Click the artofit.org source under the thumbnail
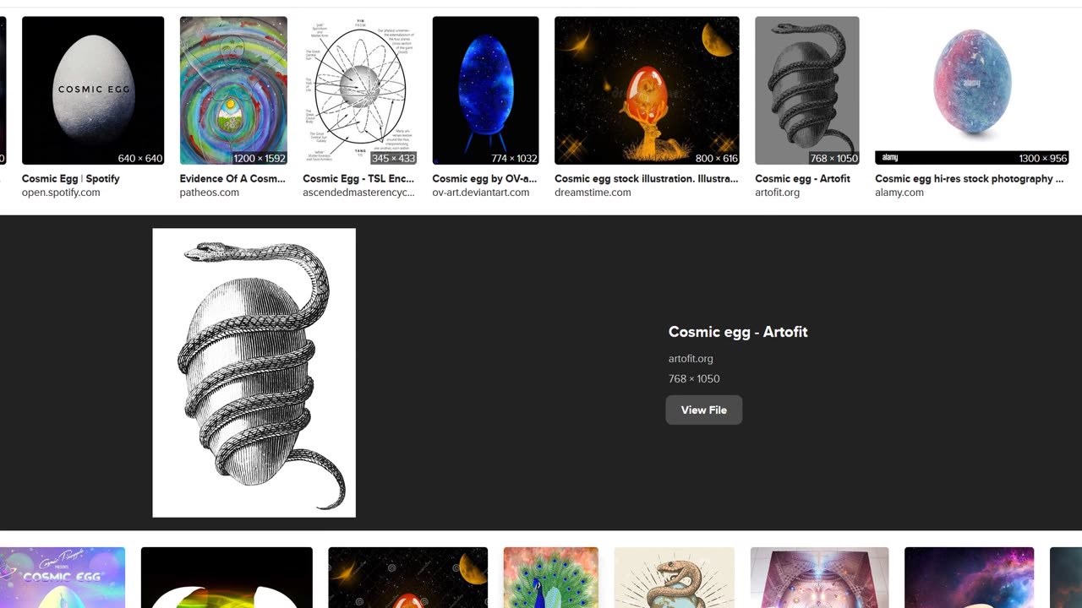Image resolution: width=1082 pixels, height=608 pixels. pos(777,193)
